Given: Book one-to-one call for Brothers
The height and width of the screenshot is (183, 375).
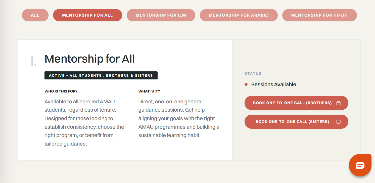Looking at the screenshot, I should [292, 103].
